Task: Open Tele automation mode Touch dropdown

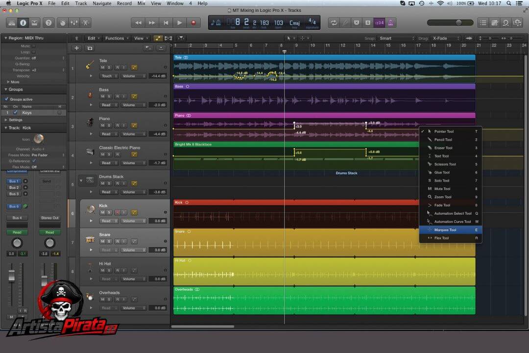Action: [x=109, y=76]
